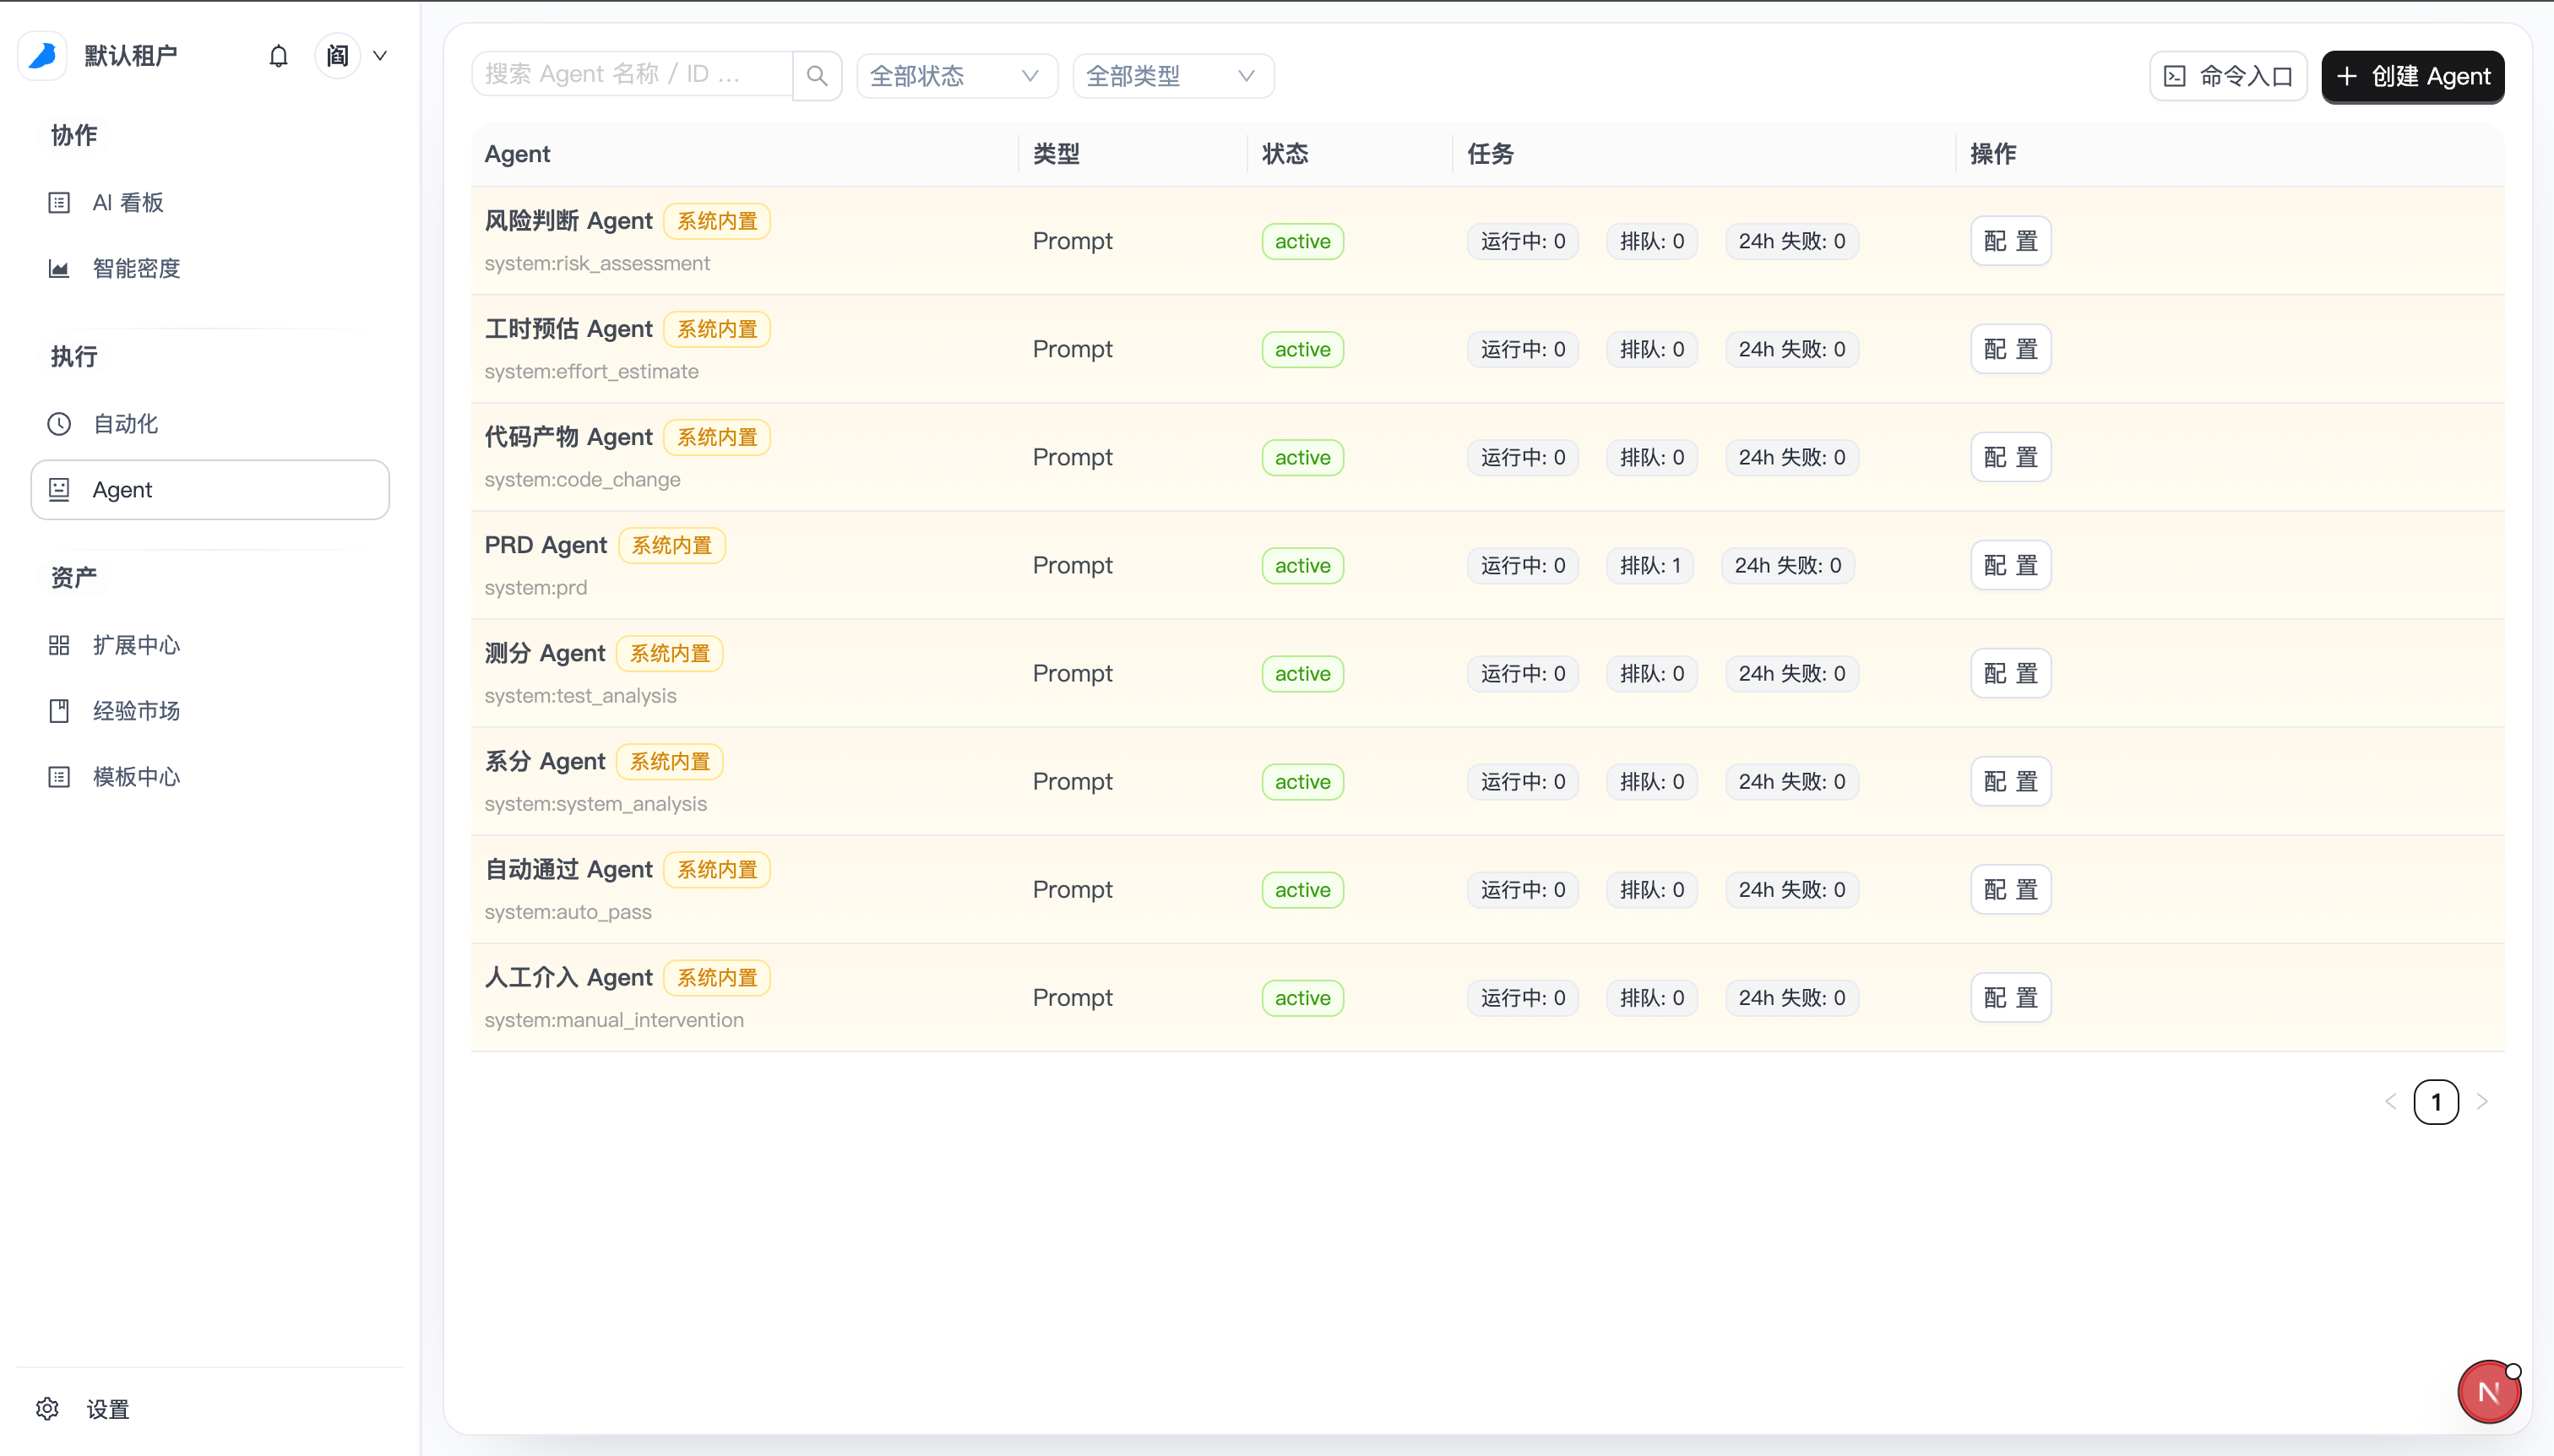
Task: Open the 全部状态 status filter dropdown
Action: (956, 76)
